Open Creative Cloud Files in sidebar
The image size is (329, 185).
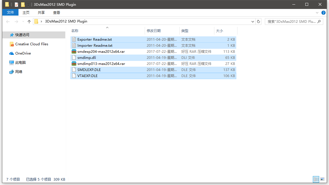(x=31, y=44)
